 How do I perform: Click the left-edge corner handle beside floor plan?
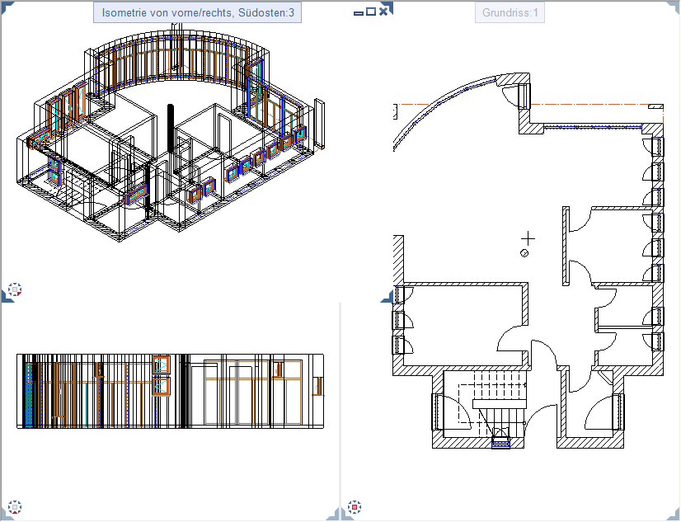387,296
